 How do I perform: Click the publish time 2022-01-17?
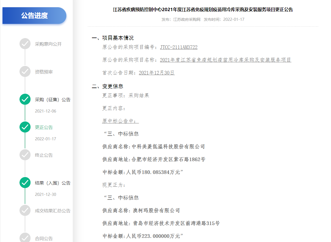coord(234,19)
